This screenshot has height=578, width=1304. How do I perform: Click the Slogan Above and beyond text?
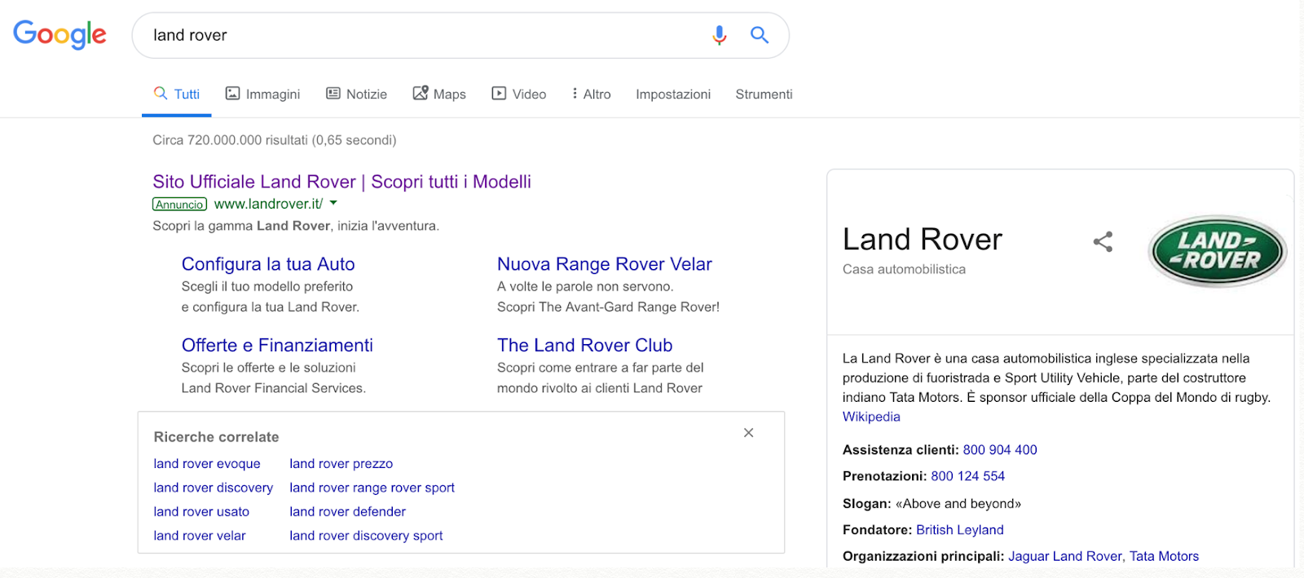(932, 504)
